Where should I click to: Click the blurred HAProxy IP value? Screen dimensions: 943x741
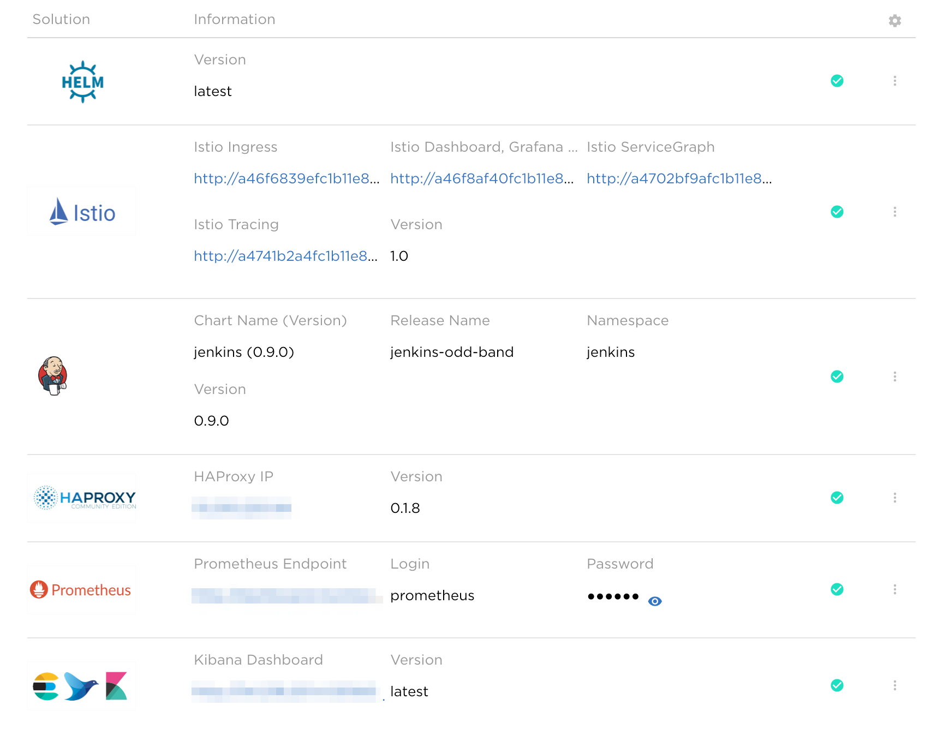(241, 508)
